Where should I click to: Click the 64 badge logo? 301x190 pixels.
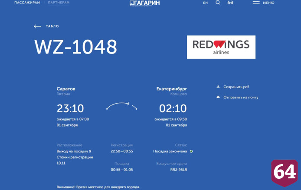click(x=285, y=173)
